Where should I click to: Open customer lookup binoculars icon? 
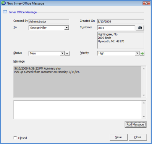(x=140, y=28)
